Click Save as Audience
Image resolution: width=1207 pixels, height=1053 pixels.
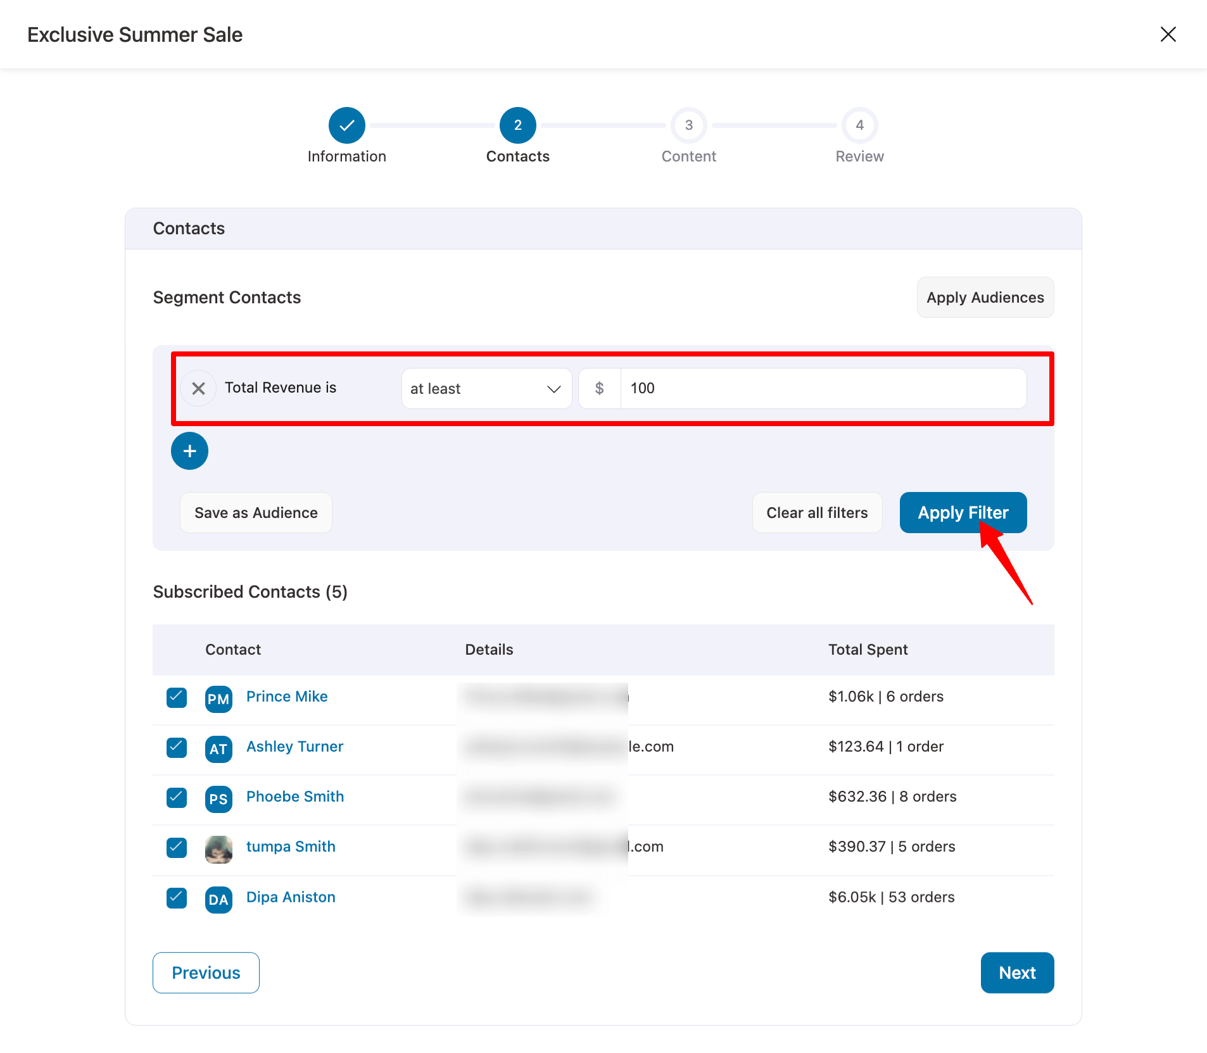point(256,512)
